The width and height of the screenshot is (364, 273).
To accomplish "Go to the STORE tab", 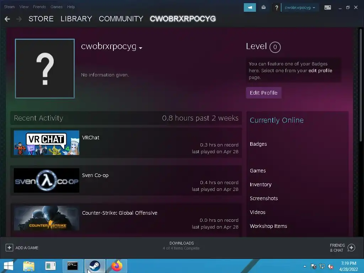I will point(41,19).
